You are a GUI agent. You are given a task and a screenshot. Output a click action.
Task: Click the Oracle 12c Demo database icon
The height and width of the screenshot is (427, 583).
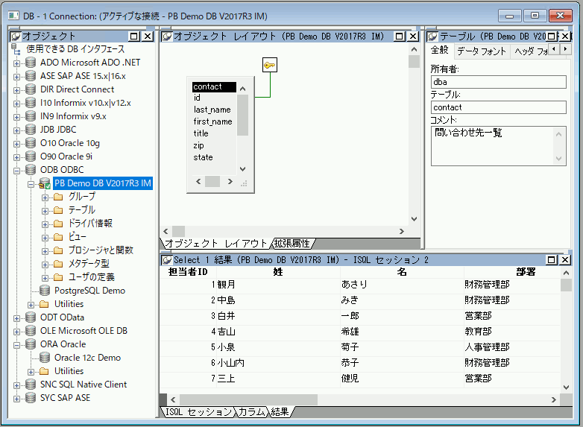pos(45,358)
